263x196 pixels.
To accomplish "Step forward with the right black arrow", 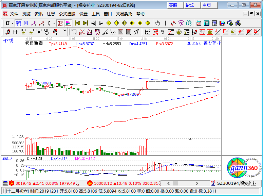I will [x=101, y=23].
